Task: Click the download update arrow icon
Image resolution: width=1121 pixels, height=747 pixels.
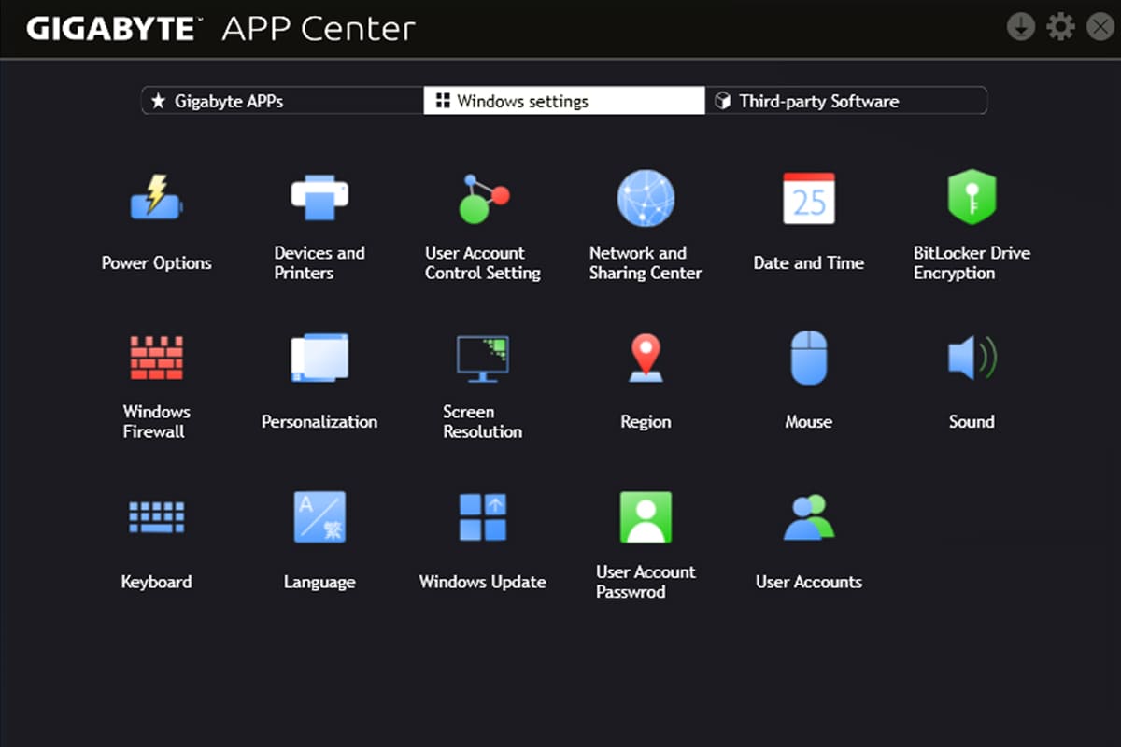Action: click(x=1021, y=27)
